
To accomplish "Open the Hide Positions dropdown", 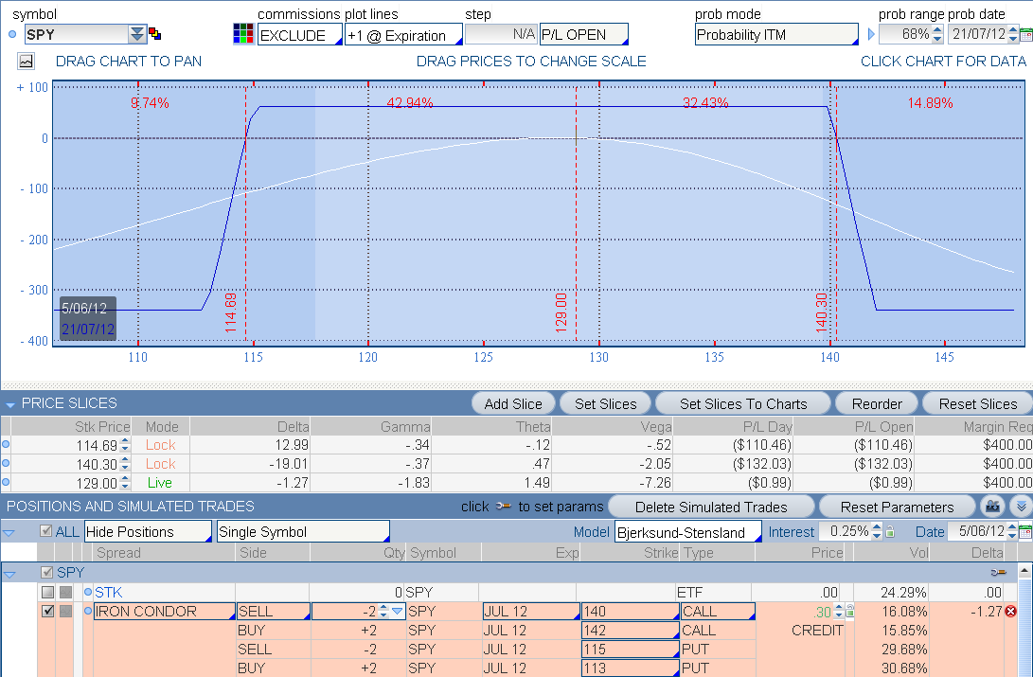I will (148, 531).
